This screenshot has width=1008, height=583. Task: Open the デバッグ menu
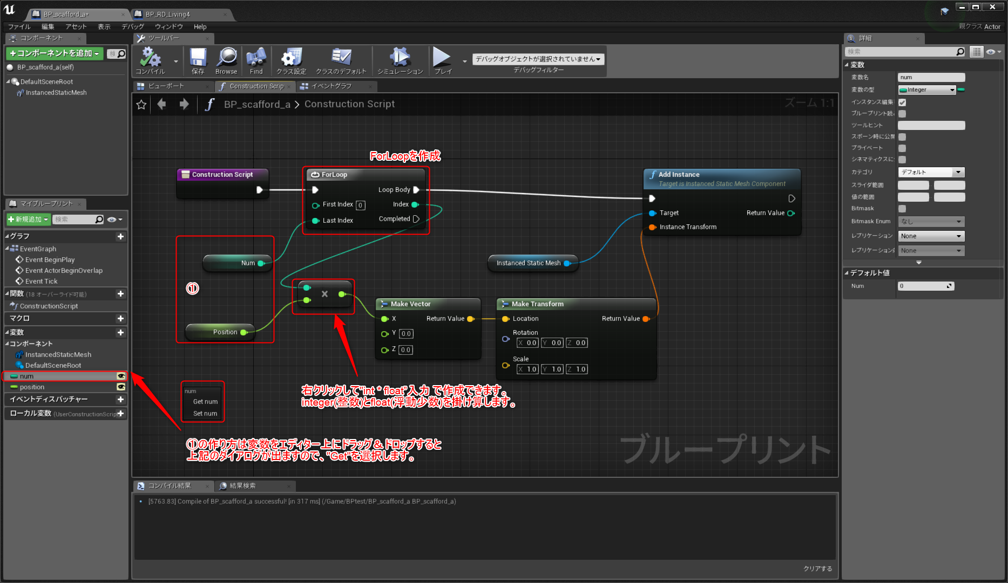(x=133, y=27)
